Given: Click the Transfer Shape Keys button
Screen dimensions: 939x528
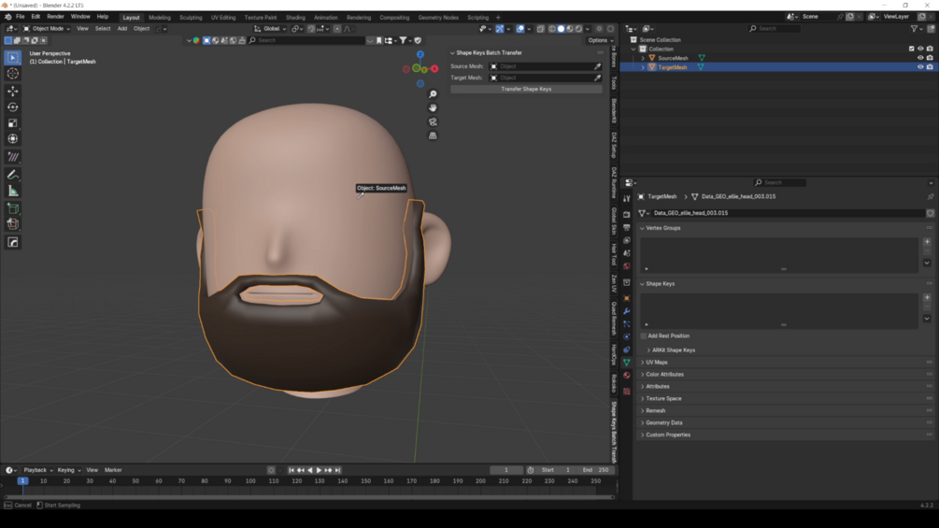Looking at the screenshot, I should [526, 89].
